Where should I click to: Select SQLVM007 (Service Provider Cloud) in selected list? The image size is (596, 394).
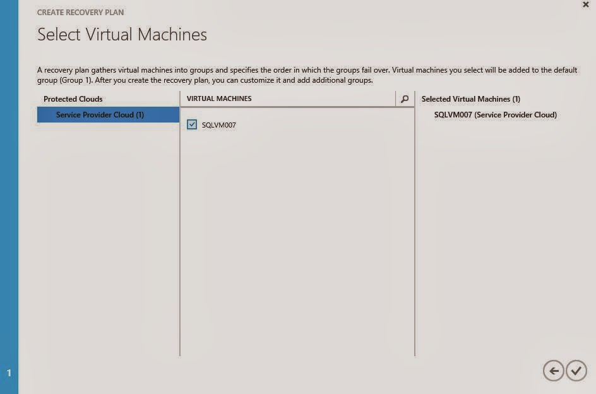(x=496, y=114)
